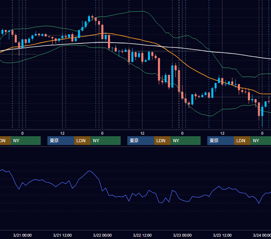Select the 東京 session block covering 3/22 12:00

coord(141,141)
